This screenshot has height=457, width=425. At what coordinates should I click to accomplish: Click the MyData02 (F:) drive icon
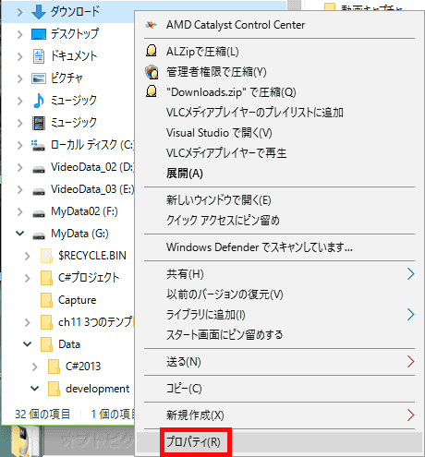tap(39, 213)
